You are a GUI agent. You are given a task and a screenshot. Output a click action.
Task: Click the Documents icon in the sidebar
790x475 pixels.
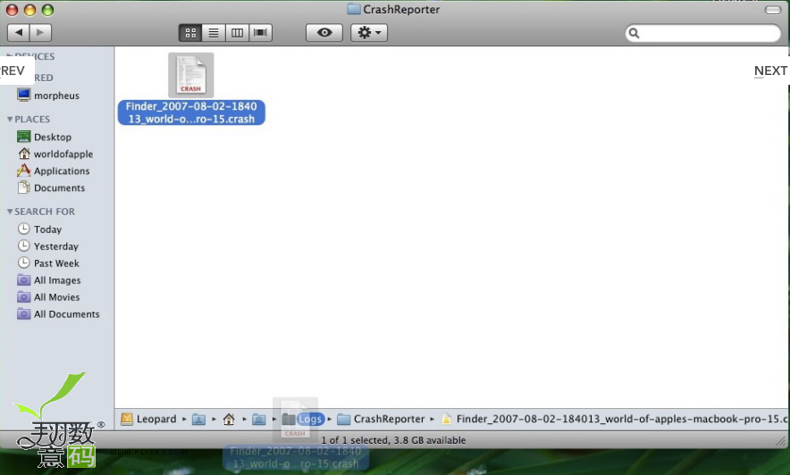(23, 187)
